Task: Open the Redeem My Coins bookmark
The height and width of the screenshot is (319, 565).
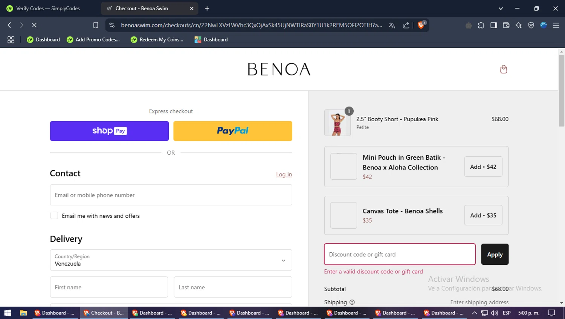Action: [157, 40]
